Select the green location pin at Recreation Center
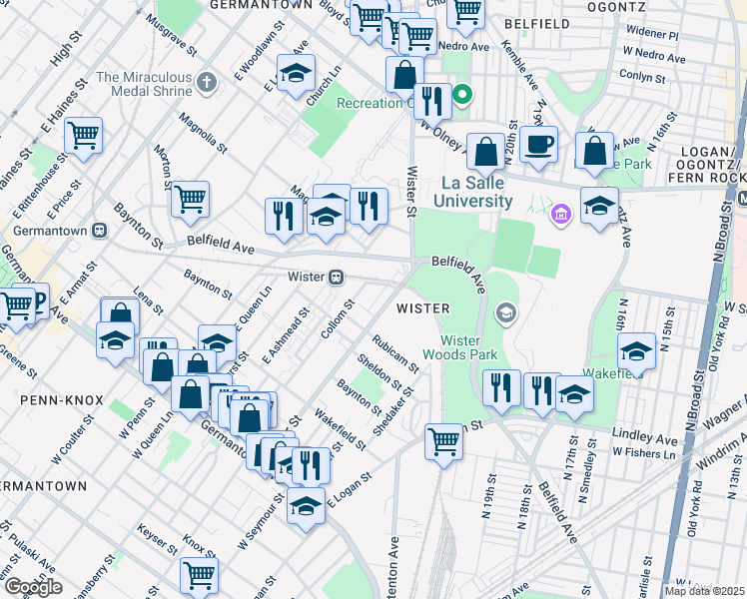Screen dimensions: 747x599 (461, 94)
